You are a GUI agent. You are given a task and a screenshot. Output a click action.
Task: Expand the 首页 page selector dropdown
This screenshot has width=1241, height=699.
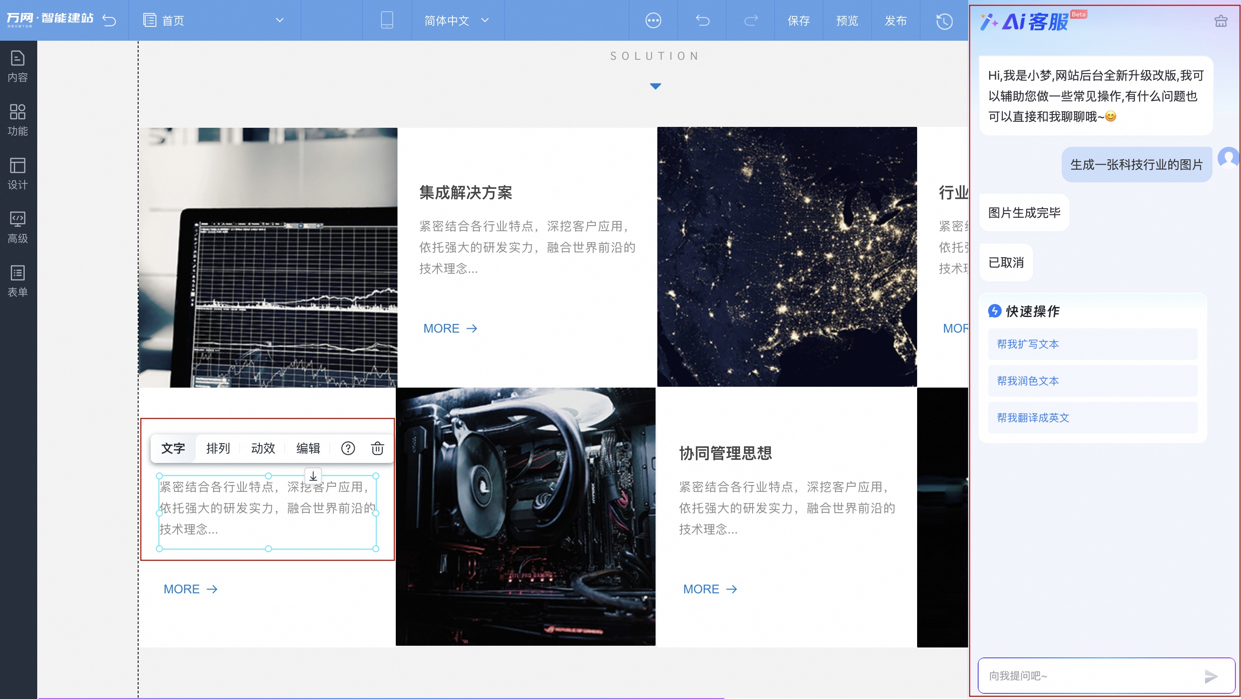coord(279,20)
